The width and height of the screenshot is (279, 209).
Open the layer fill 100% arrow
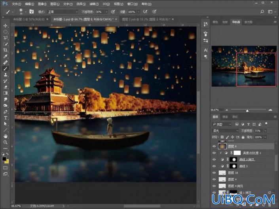[265, 137]
